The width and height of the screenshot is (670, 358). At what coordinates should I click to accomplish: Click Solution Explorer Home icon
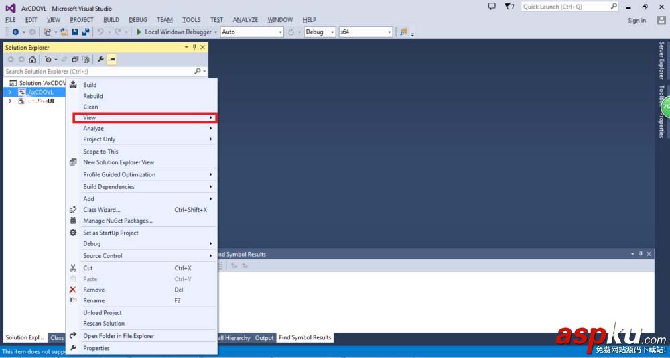click(x=32, y=60)
